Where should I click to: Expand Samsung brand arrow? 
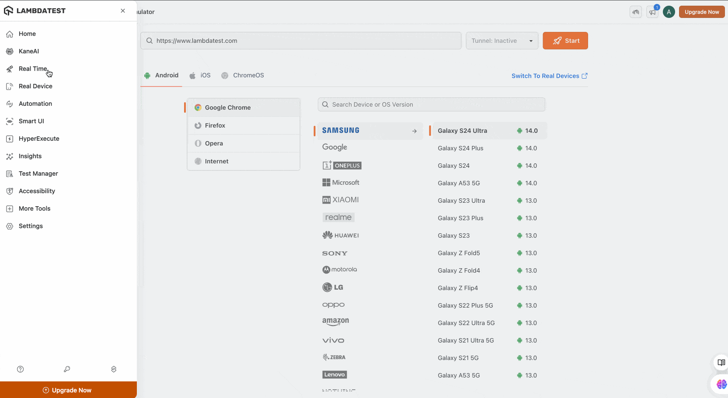(414, 131)
